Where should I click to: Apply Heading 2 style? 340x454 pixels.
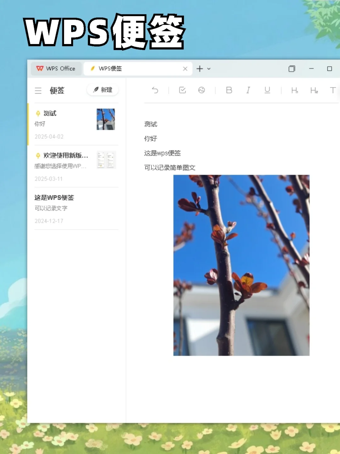point(314,91)
